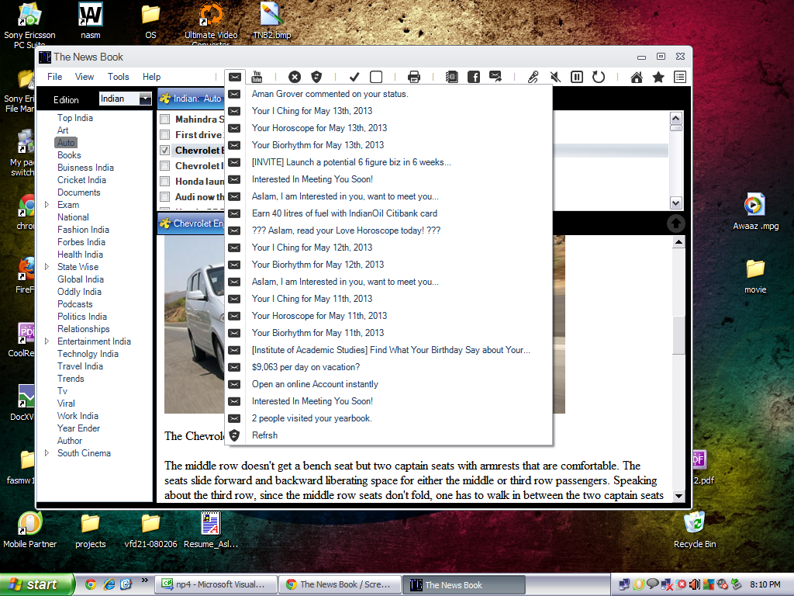Open Awaaz .mpg desktop file
The width and height of the screenshot is (794, 596).
pos(755,212)
